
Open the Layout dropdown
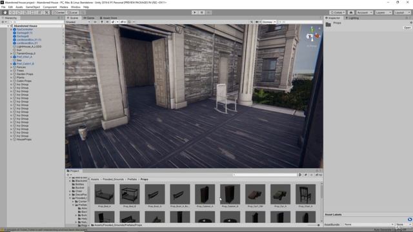tap(402, 12)
